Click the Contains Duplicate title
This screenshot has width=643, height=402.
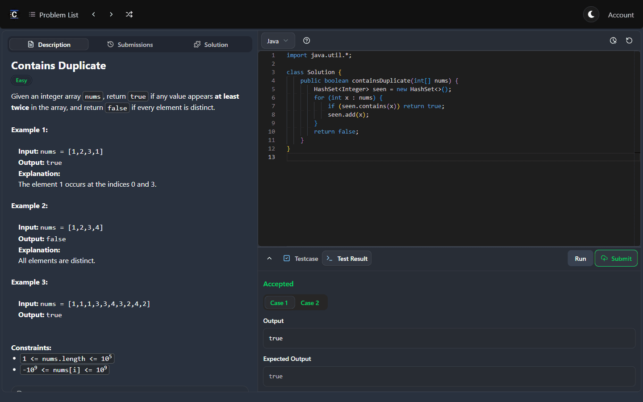58,66
